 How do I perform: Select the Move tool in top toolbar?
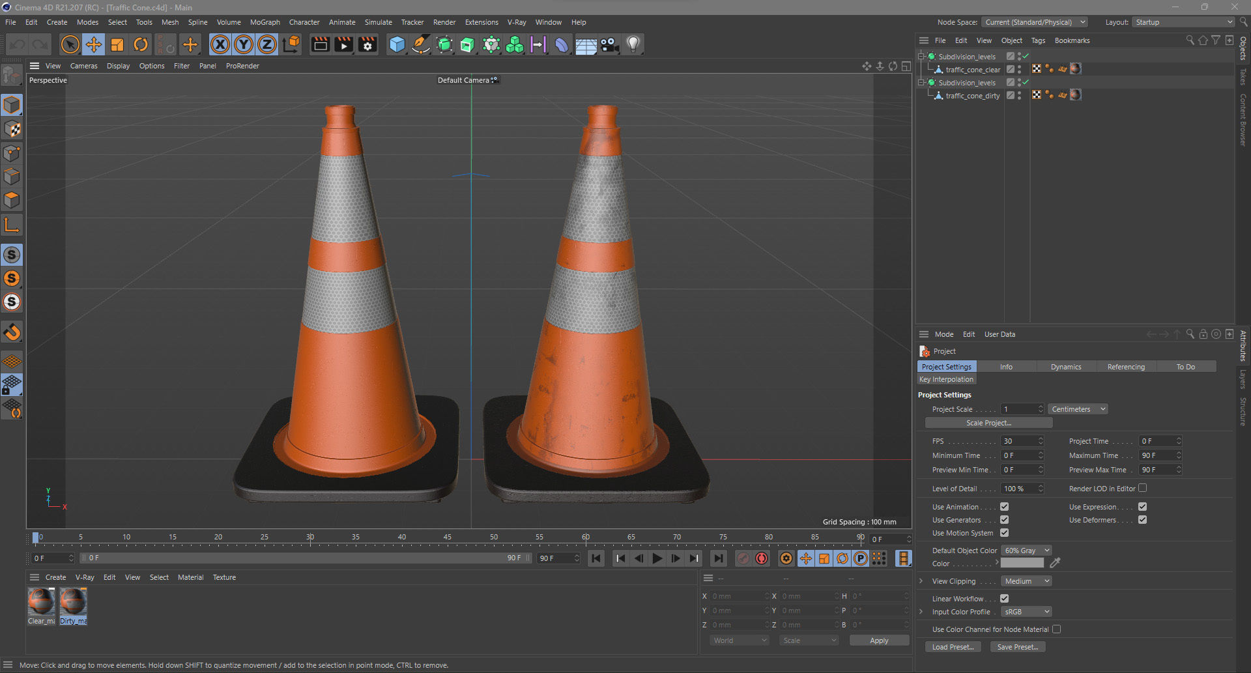(x=94, y=44)
